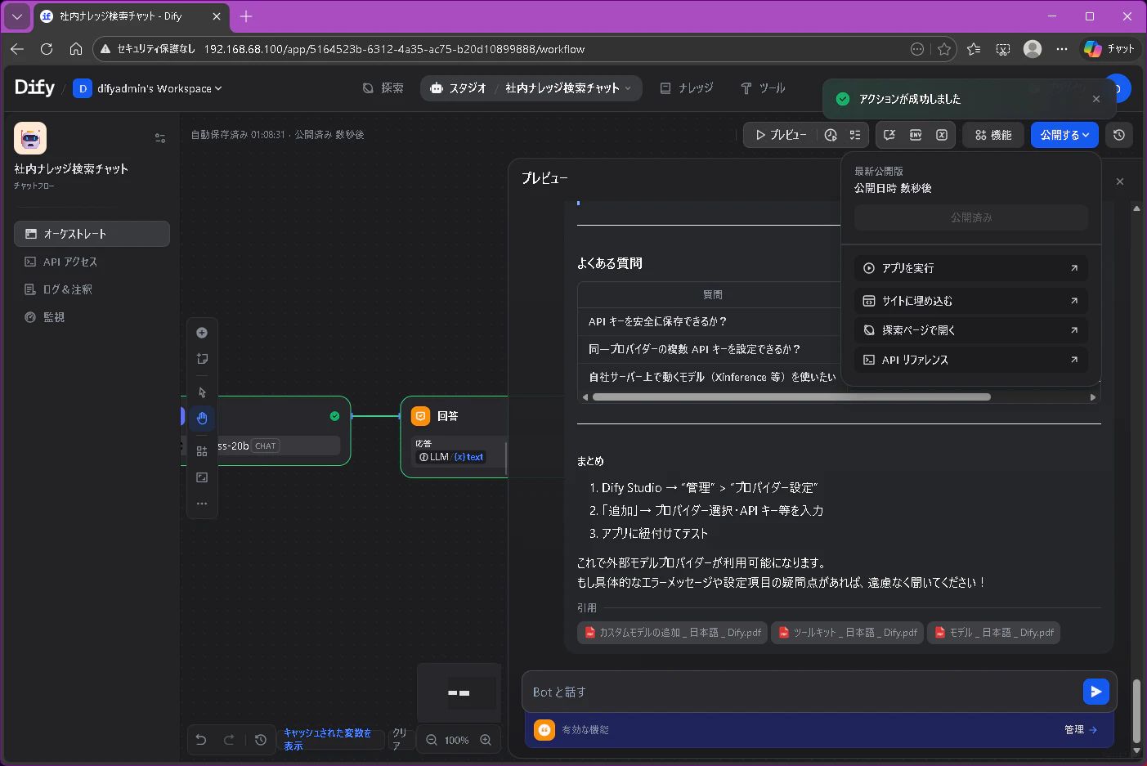The image size is (1147, 766).
Task: Click the change history icon in the bottom toolbar
Action: point(261,740)
